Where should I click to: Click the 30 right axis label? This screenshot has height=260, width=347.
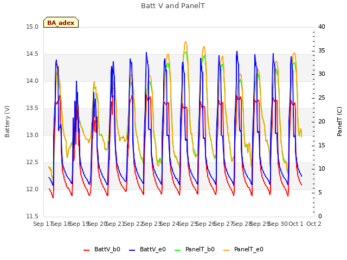click(x=322, y=74)
